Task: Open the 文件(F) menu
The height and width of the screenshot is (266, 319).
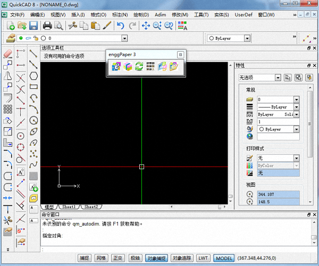Action: coord(18,15)
